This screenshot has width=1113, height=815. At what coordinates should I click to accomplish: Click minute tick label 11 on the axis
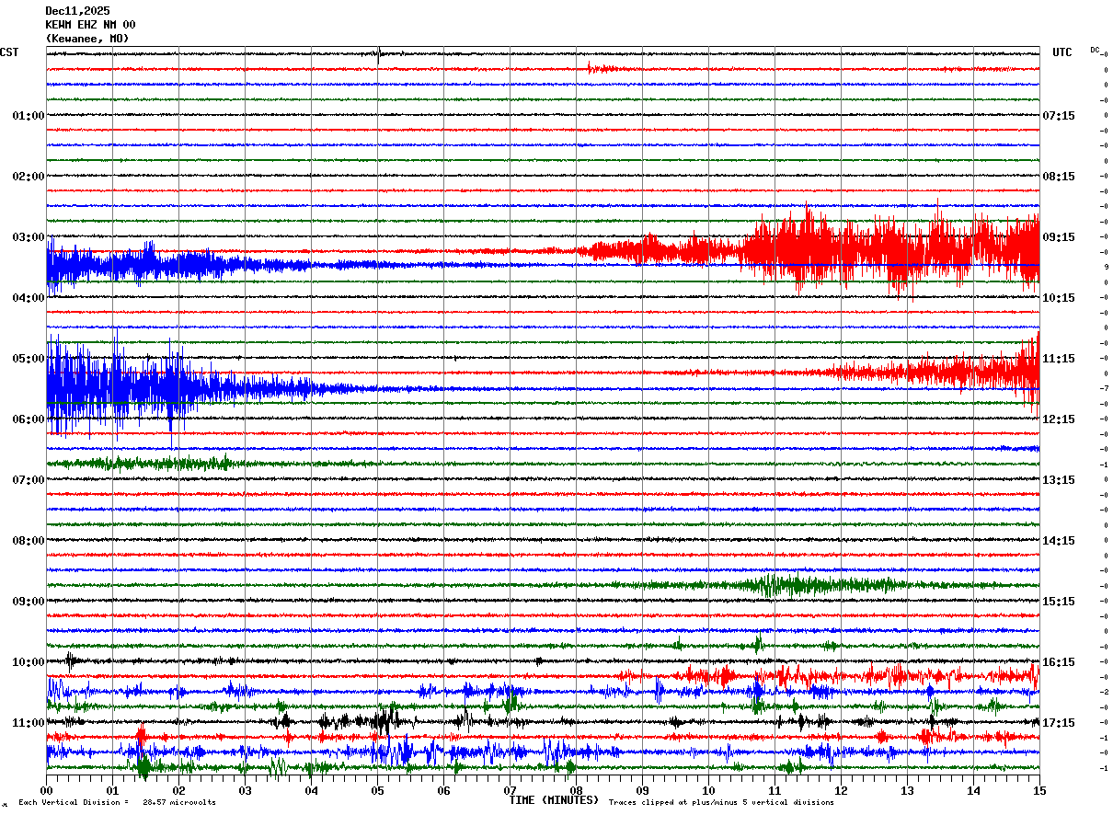(775, 790)
